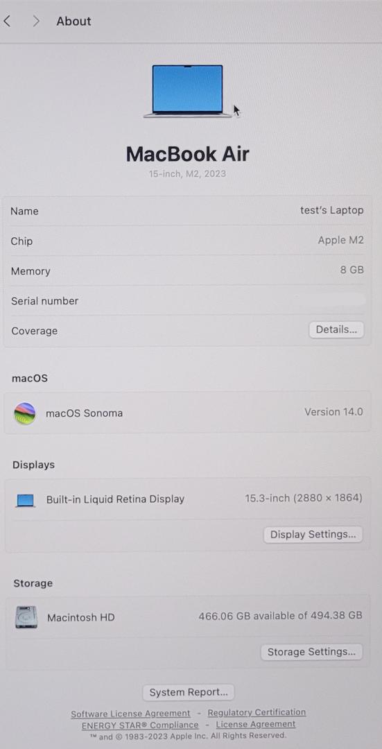Image resolution: width=382 pixels, height=749 pixels.
Task: Open Coverage Details
Action: [x=336, y=329]
